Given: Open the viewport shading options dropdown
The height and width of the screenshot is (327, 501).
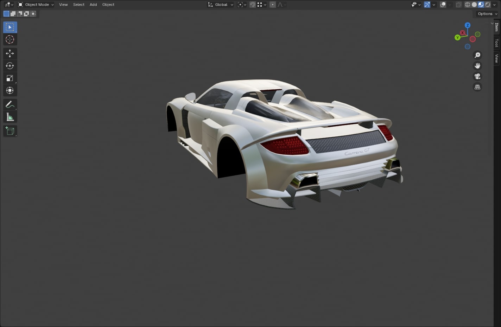Looking at the screenshot, I should pos(494,5).
